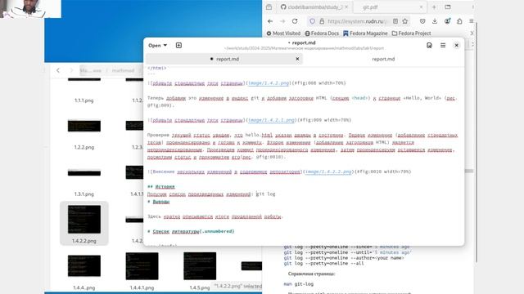Select the 1.4.4..png thumbnail
The height and width of the screenshot is (294, 524).
pos(84,265)
